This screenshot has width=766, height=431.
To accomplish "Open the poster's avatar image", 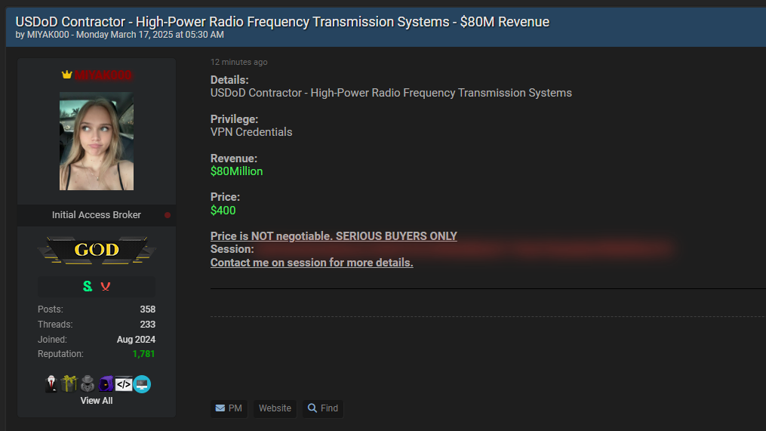I will pyautogui.click(x=97, y=141).
